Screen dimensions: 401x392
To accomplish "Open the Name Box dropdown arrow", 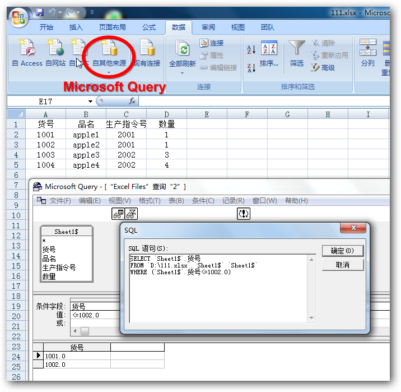I will click(90, 102).
